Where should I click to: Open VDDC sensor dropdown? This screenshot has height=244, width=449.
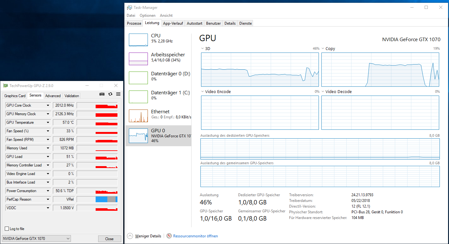pyautogui.click(x=48, y=208)
